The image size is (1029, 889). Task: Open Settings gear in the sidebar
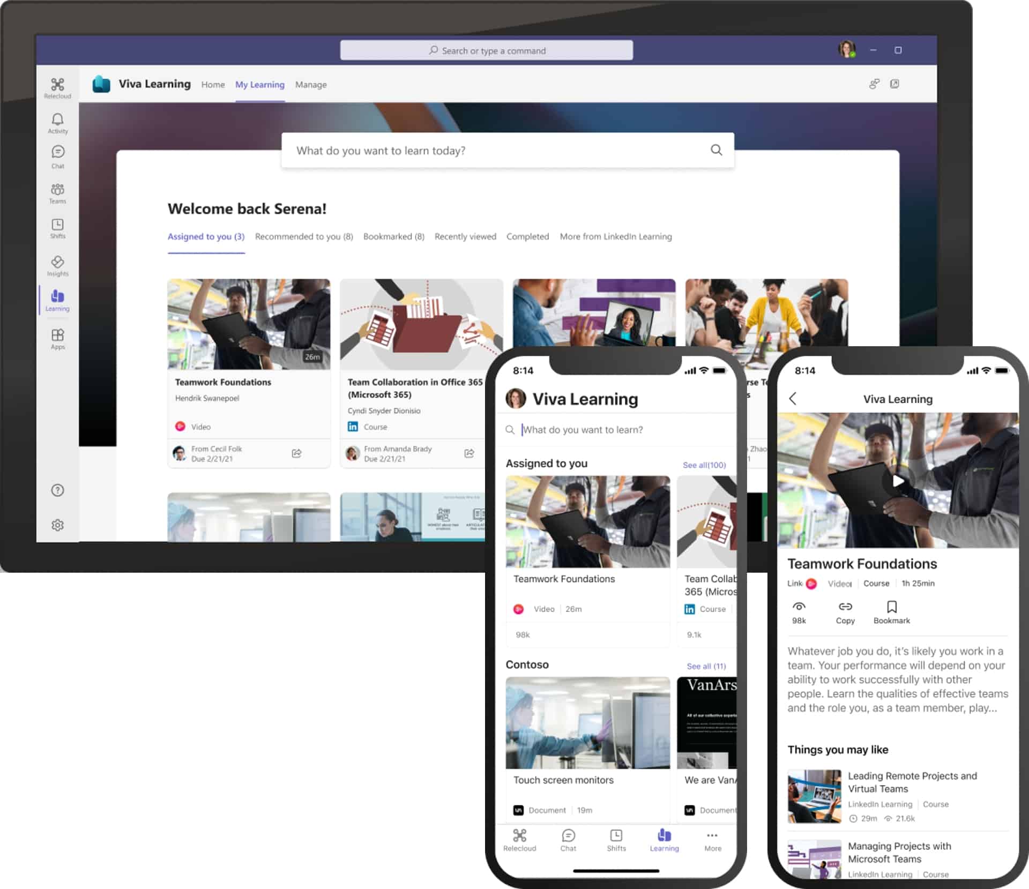coord(57,525)
